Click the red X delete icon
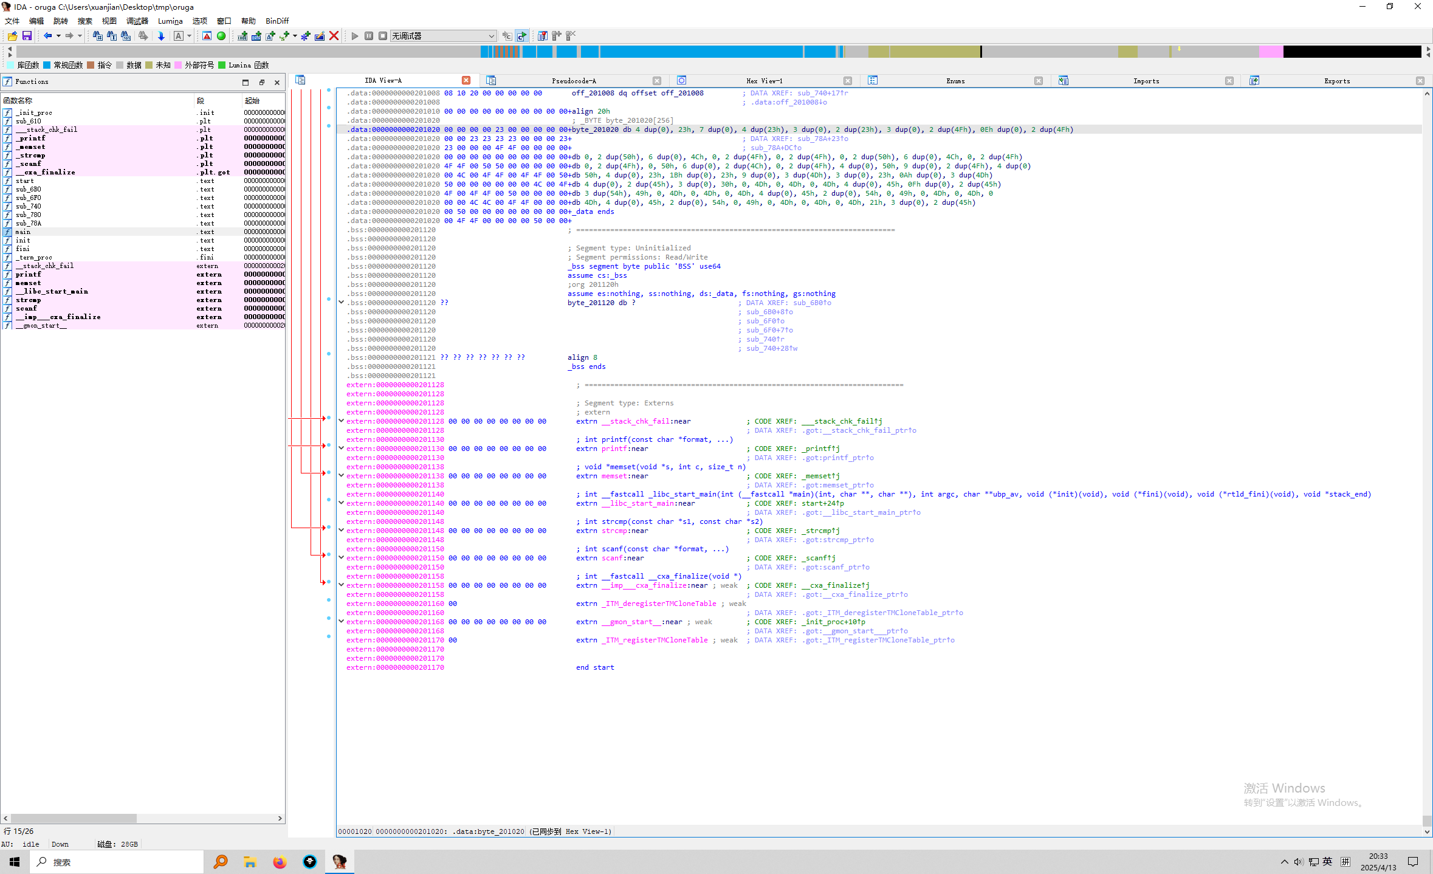Screen dimensions: 1433x874 pyautogui.click(x=334, y=36)
